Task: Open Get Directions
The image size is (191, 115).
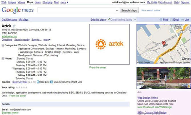Action: pos(9,19)
